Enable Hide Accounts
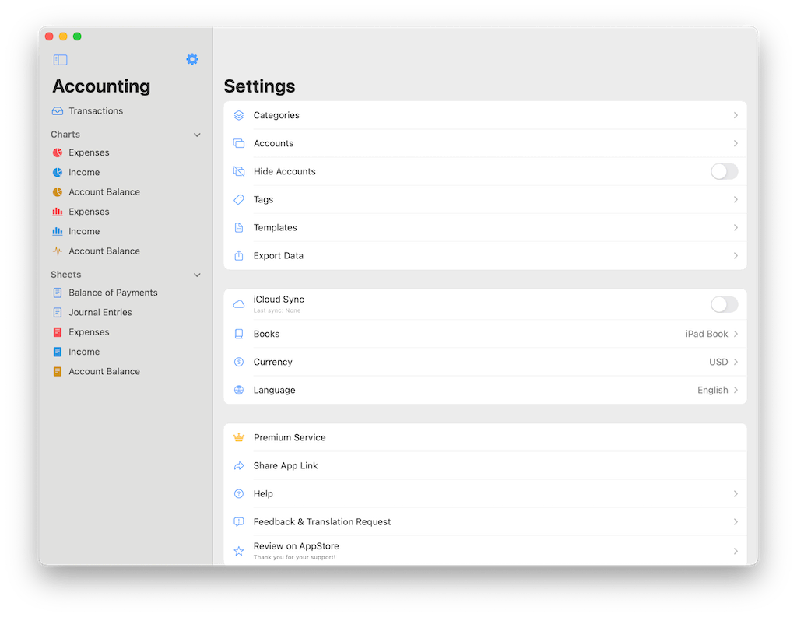 click(x=724, y=171)
